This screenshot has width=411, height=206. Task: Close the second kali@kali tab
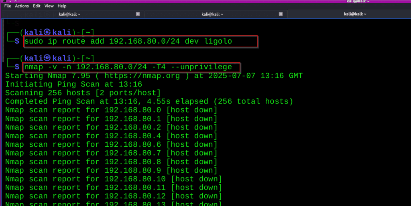(281, 14)
